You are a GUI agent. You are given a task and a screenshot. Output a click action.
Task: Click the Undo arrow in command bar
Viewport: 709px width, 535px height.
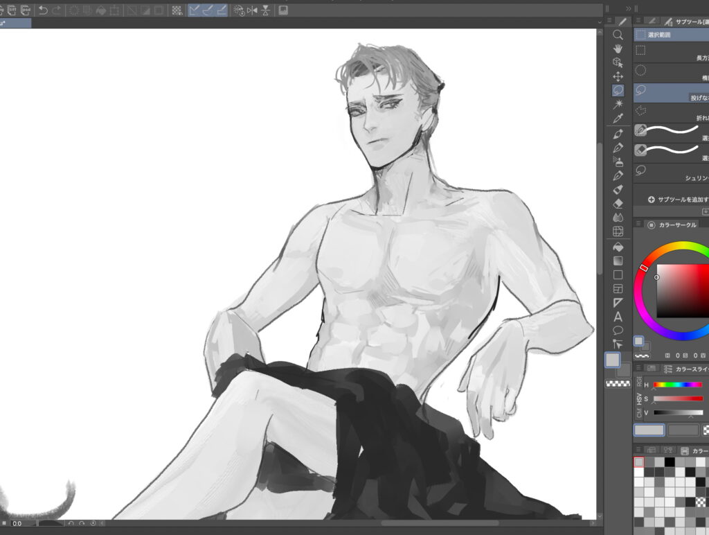(x=43, y=10)
